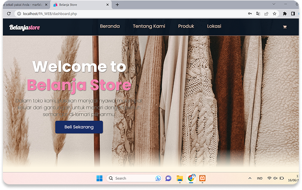Open the Tentang Kami page
Viewport: 302px width, 190px height.
(149, 26)
